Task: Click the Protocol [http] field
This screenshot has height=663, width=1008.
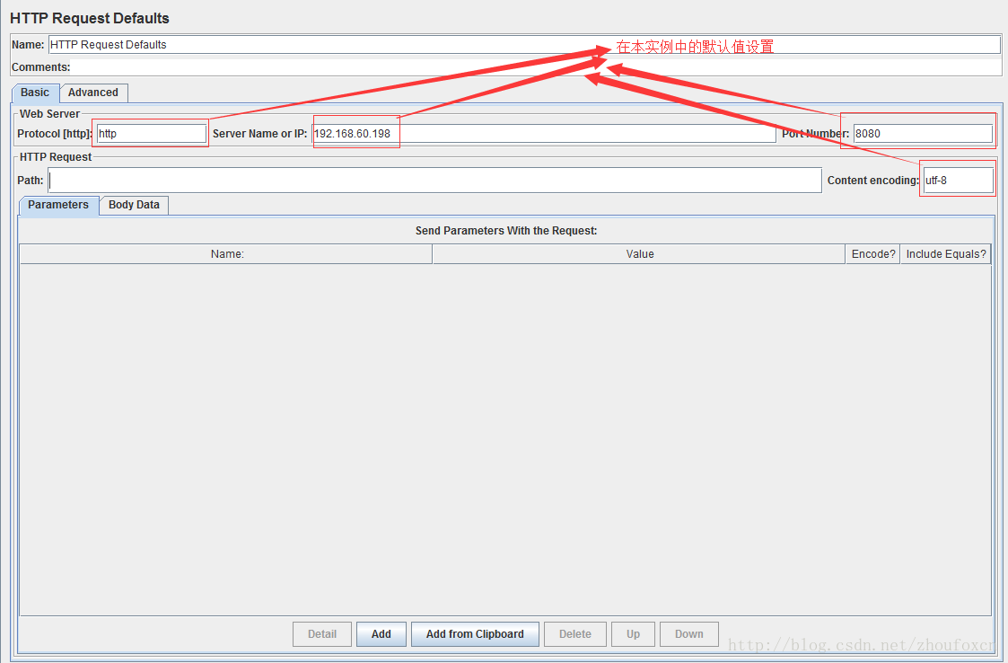Action: [x=151, y=134]
